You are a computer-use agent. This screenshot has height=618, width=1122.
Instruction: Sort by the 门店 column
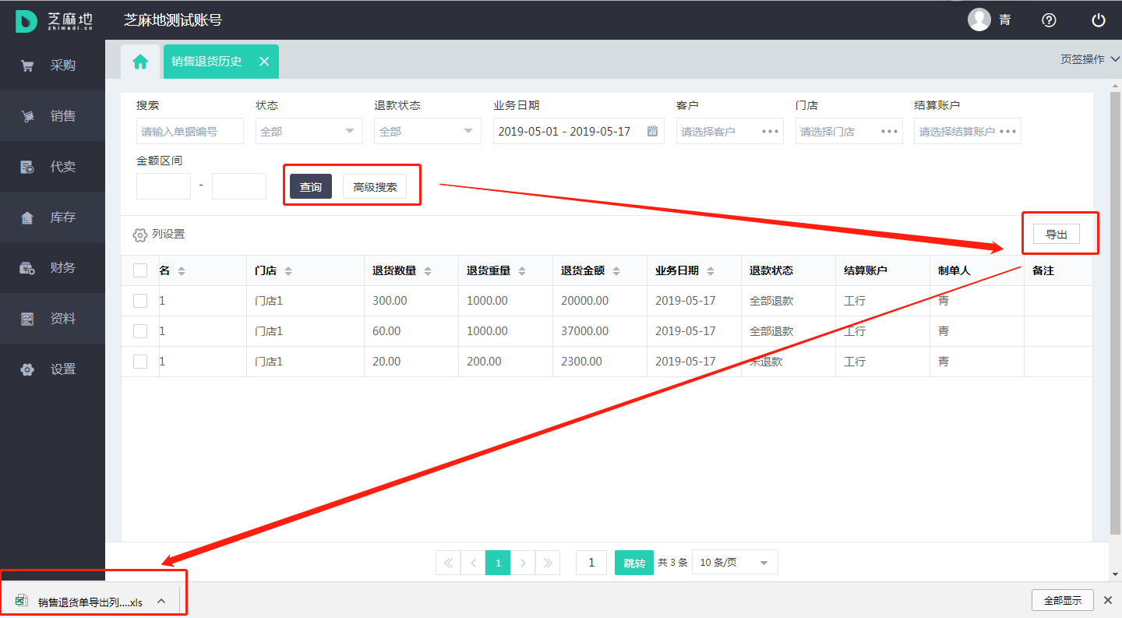(x=288, y=271)
